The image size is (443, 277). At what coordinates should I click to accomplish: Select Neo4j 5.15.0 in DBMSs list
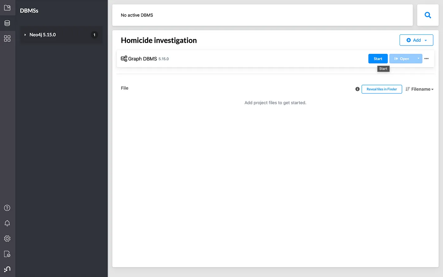[43, 35]
